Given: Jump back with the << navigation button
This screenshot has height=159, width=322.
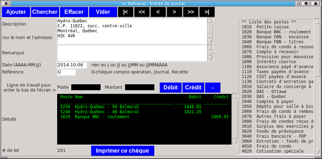Looking at the screenshot, I should (x=142, y=12).
